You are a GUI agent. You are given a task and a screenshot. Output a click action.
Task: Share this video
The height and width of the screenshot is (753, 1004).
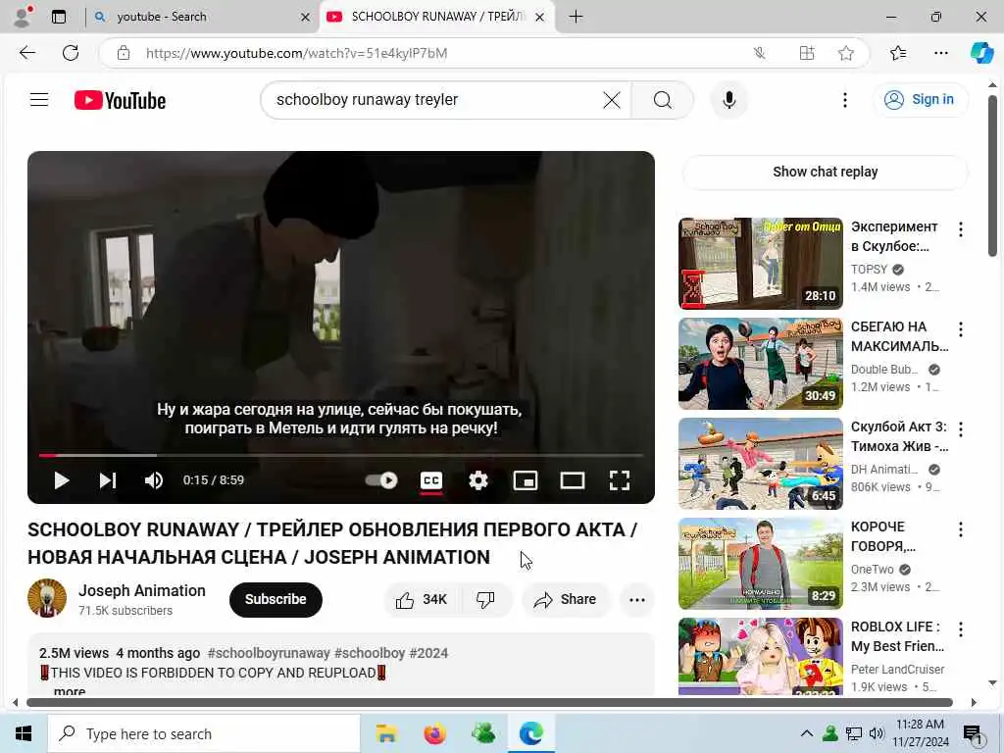(565, 600)
